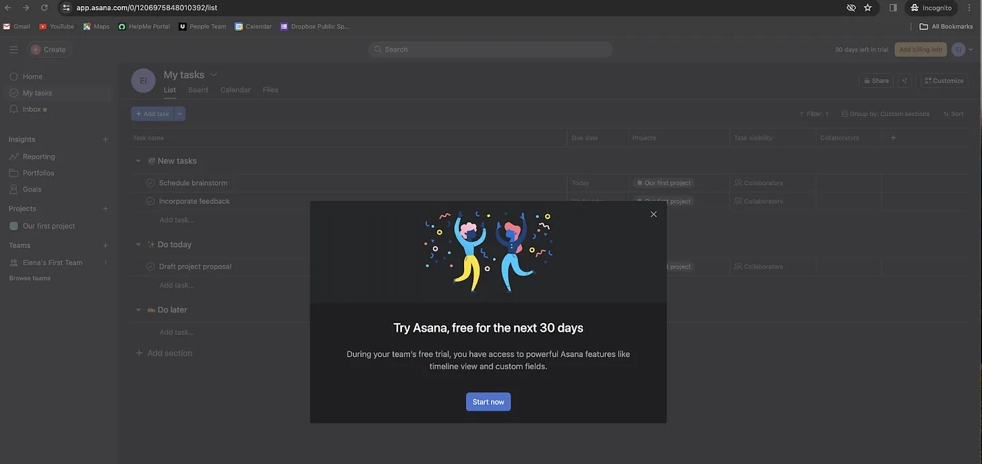Viewport: 982px width, 464px height.
Task: Click the Due date column header
Action: coord(585,138)
